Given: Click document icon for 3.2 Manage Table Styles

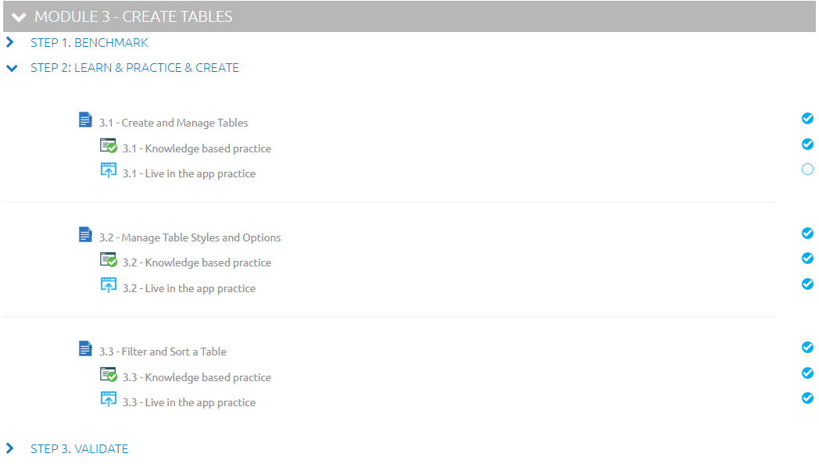Looking at the screenshot, I should point(85,235).
